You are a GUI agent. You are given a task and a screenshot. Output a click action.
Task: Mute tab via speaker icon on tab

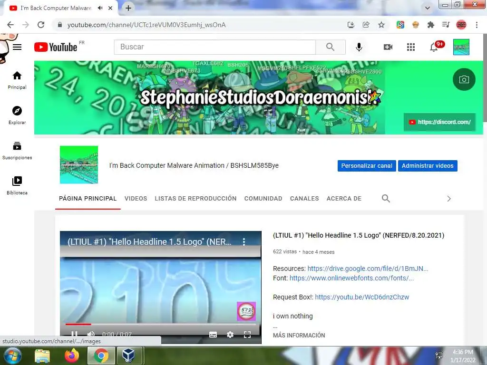[x=100, y=8]
